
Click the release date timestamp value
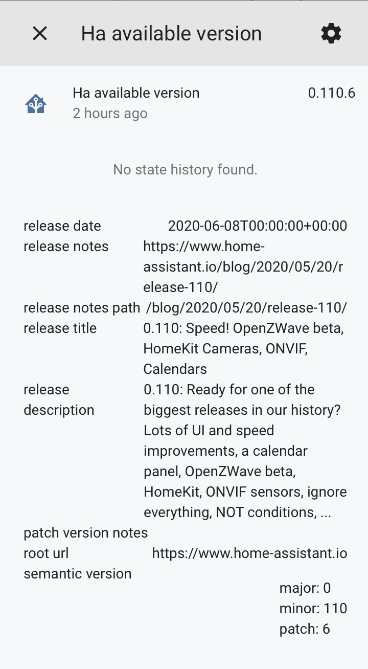point(258,226)
